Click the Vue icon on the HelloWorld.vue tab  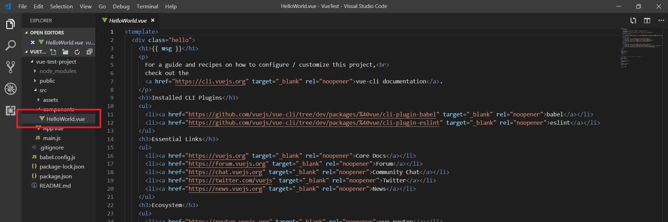pos(104,20)
